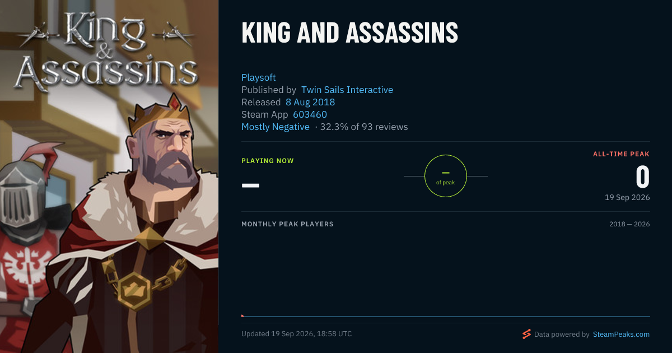Click the SteamPeaks logo icon
This screenshot has width=672, height=353.
[x=526, y=334]
